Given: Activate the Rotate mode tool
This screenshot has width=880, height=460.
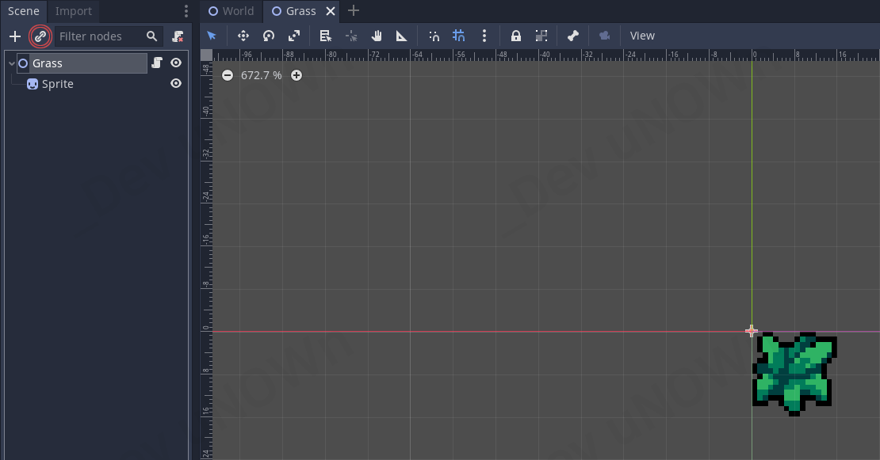Looking at the screenshot, I should pos(269,36).
